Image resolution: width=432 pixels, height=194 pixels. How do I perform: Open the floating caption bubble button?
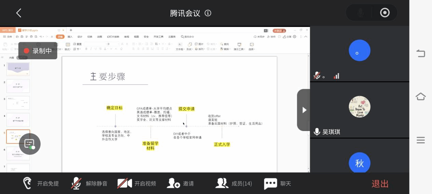tap(30, 144)
